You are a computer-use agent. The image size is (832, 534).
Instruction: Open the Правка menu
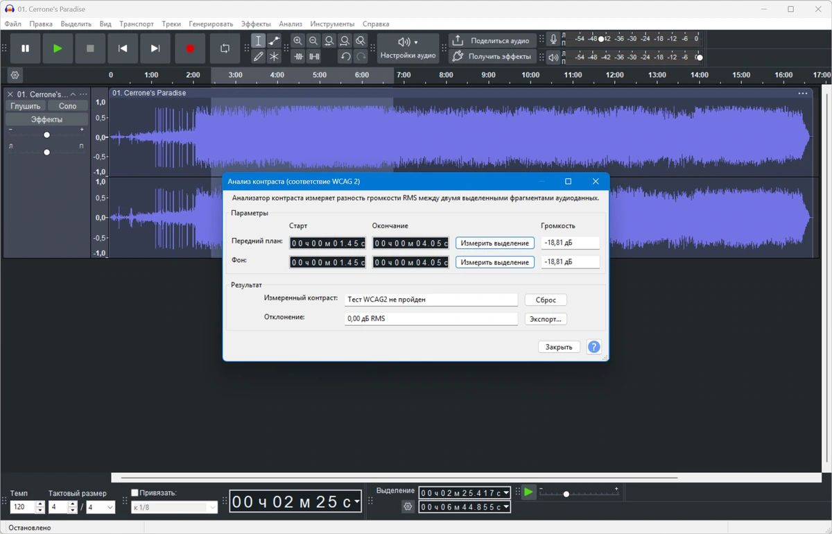(41, 24)
